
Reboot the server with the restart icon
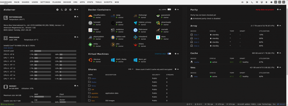point(66,10)
